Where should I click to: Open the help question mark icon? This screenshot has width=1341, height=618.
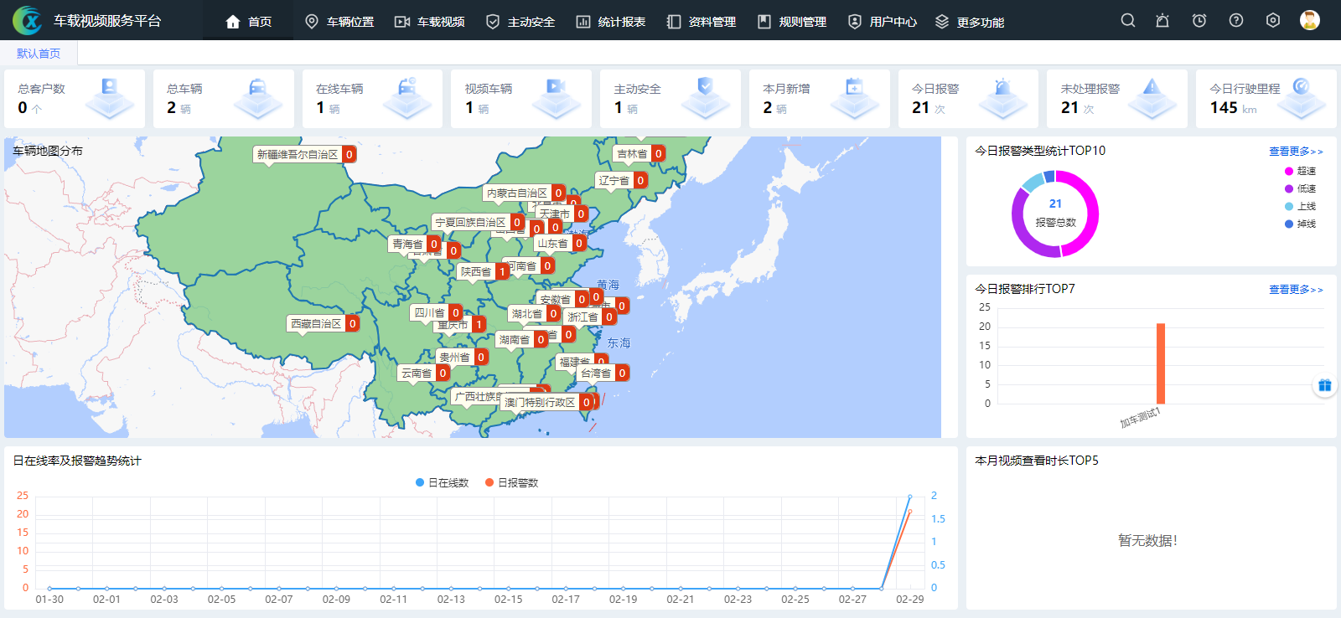(x=1236, y=20)
